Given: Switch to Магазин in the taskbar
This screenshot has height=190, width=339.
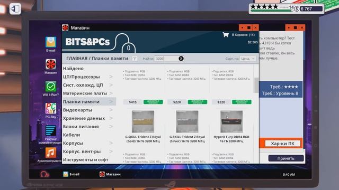Looking at the screenshot, I should tap(110, 174).
